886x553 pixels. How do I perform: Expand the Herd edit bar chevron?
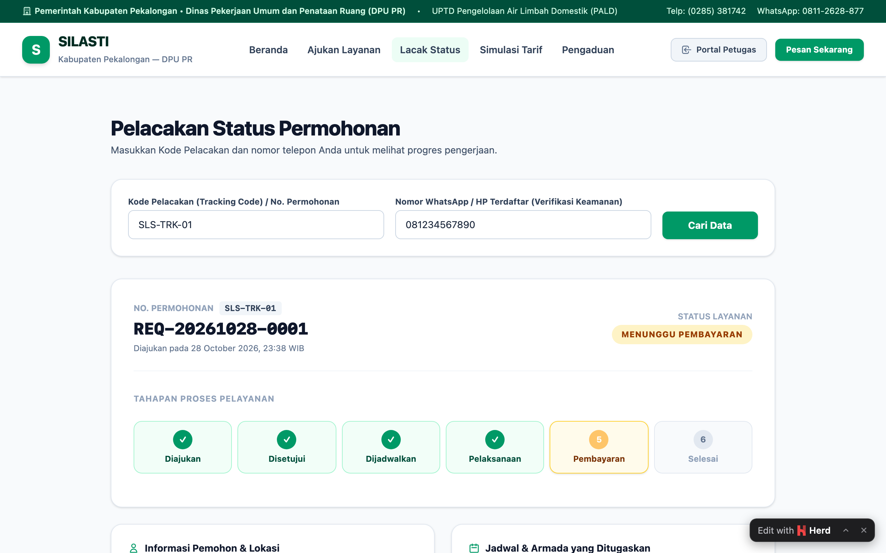point(846,530)
